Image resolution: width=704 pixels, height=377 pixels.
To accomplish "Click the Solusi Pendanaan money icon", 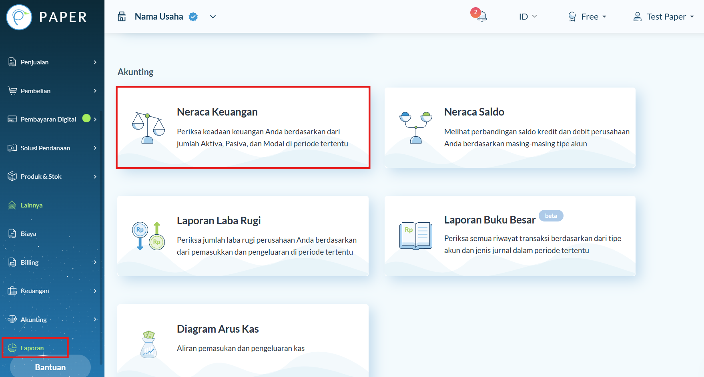I will pos(12,148).
